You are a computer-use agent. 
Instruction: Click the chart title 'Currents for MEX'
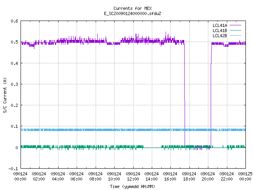132,8
